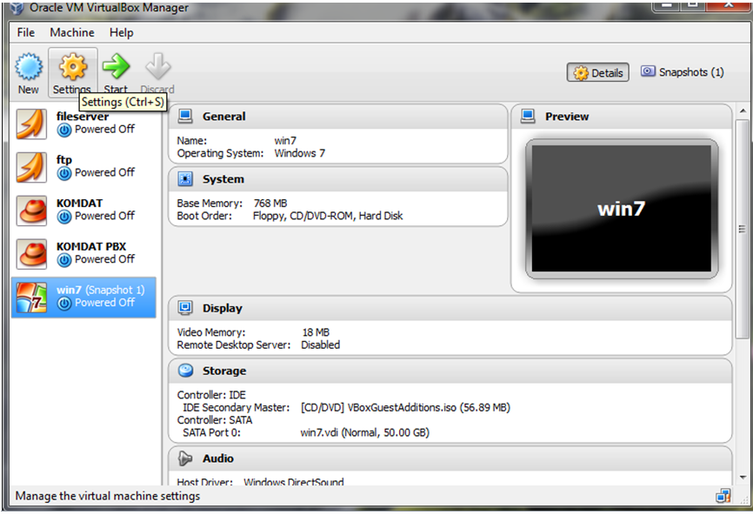The width and height of the screenshot is (753, 515).
Task: Click the System section chip icon
Action: (x=185, y=178)
